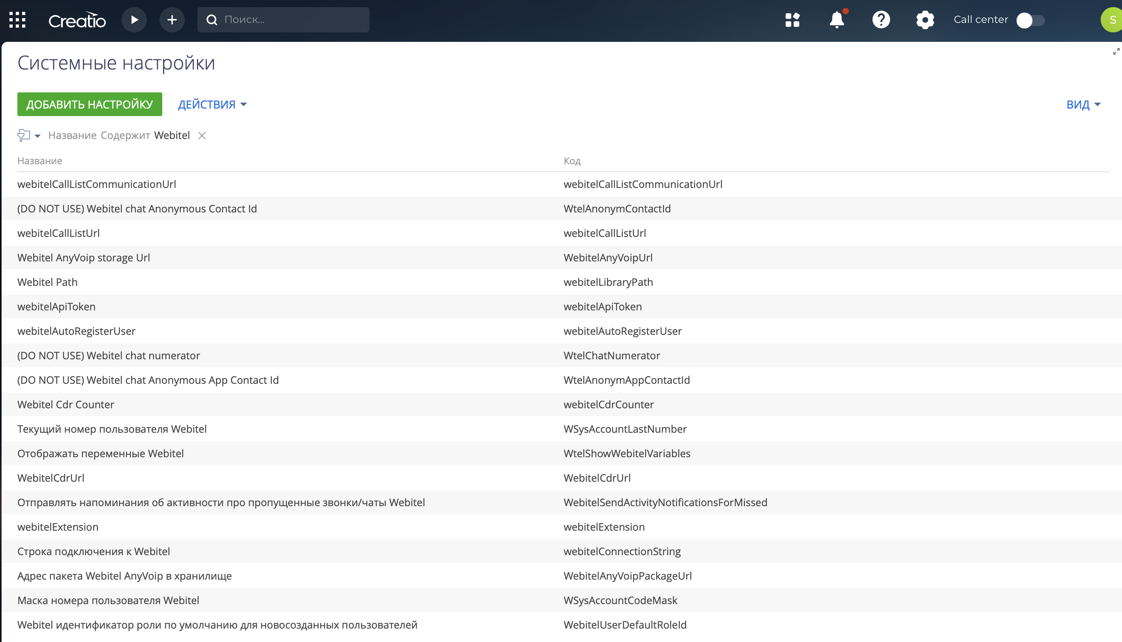Open the app launcher grid menu
The image size is (1122, 642).
pyautogui.click(x=17, y=20)
